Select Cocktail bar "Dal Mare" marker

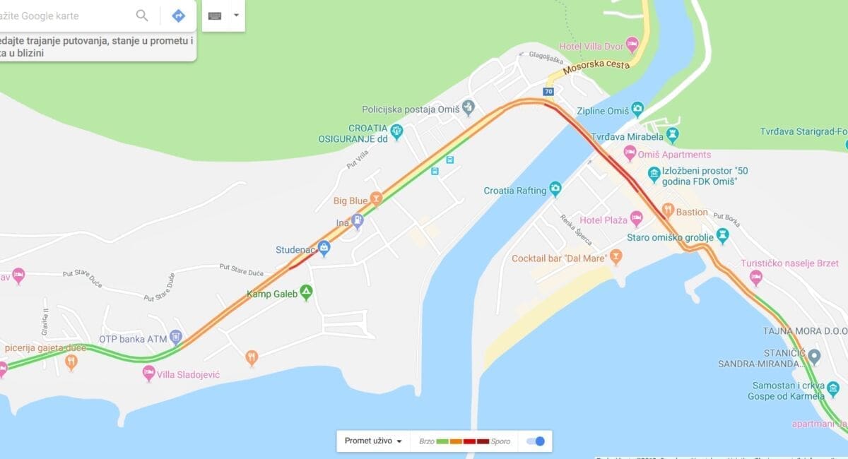coord(616,256)
